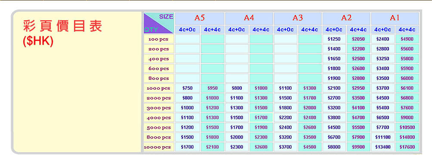
Task: Click the SIZE label in corner cell
Action: click(x=166, y=16)
